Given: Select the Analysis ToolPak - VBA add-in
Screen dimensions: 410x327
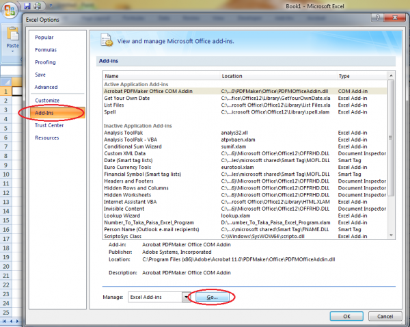Looking at the screenshot, I should (x=245, y=140).
